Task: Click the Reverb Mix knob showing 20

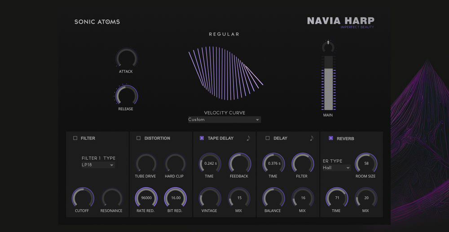Action: tap(366, 198)
